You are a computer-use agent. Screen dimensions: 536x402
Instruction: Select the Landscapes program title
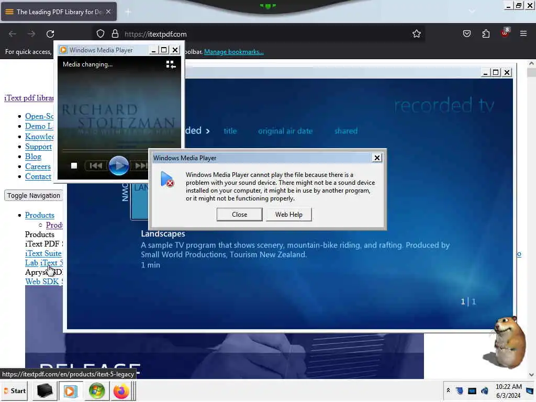pyautogui.click(x=163, y=234)
